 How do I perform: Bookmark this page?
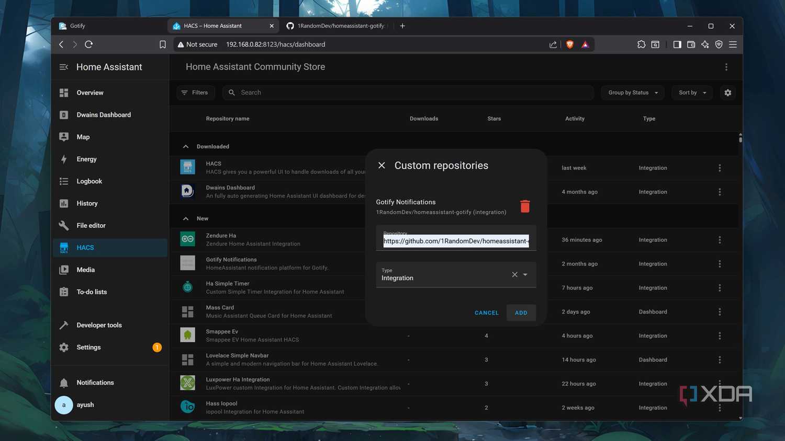[163, 44]
